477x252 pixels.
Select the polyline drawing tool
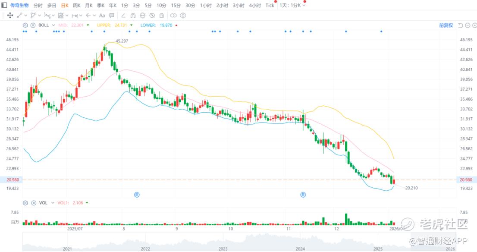pyautogui.click(x=34, y=15)
